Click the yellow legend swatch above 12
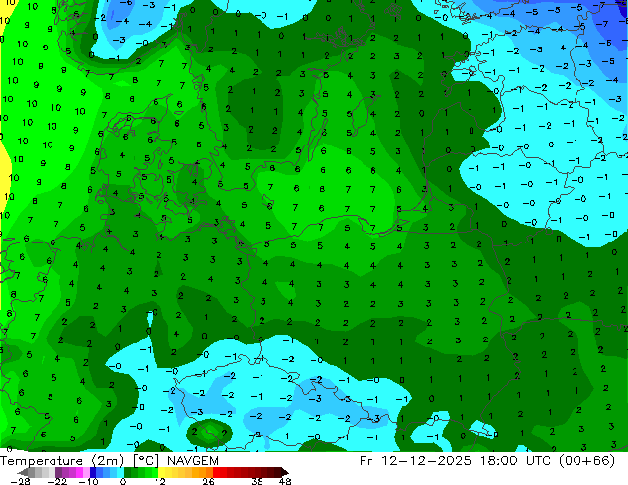Viewport: 628px width, 485px height. coord(161,472)
